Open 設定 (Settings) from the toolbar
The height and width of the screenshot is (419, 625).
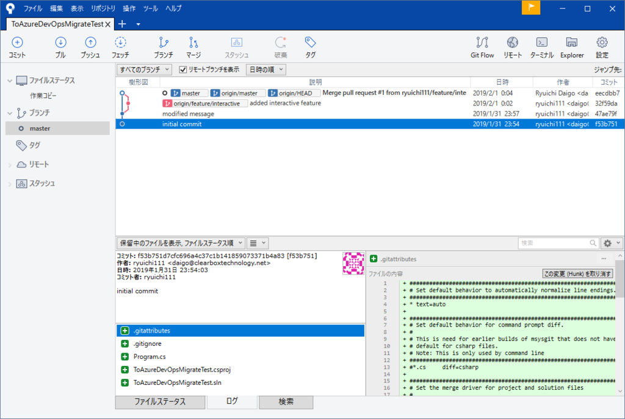coord(602,48)
